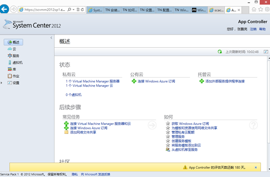This screenshot has width=270, height=177.
Task: Open 将服务模板添加到云 how-to link
Action: pyautogui.click(x=186, y=145)
